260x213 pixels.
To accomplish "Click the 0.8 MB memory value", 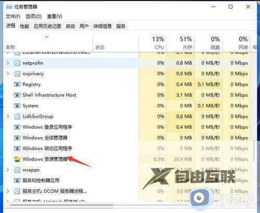I will click(x=184, y=63).
